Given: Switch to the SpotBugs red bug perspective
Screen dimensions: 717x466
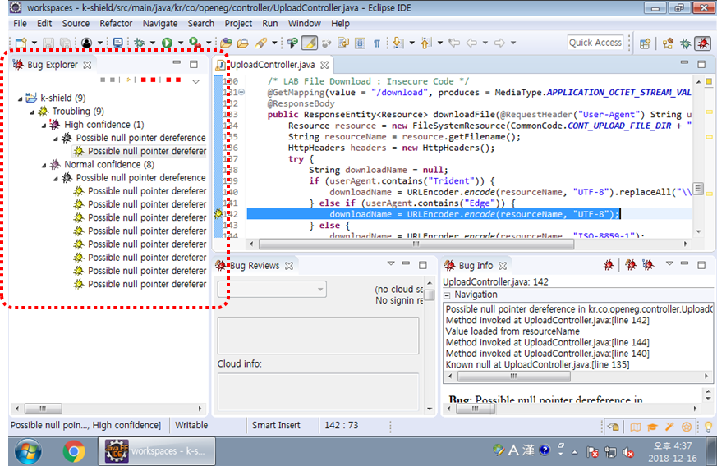Looking at the screenshot, I should point(703,43).
